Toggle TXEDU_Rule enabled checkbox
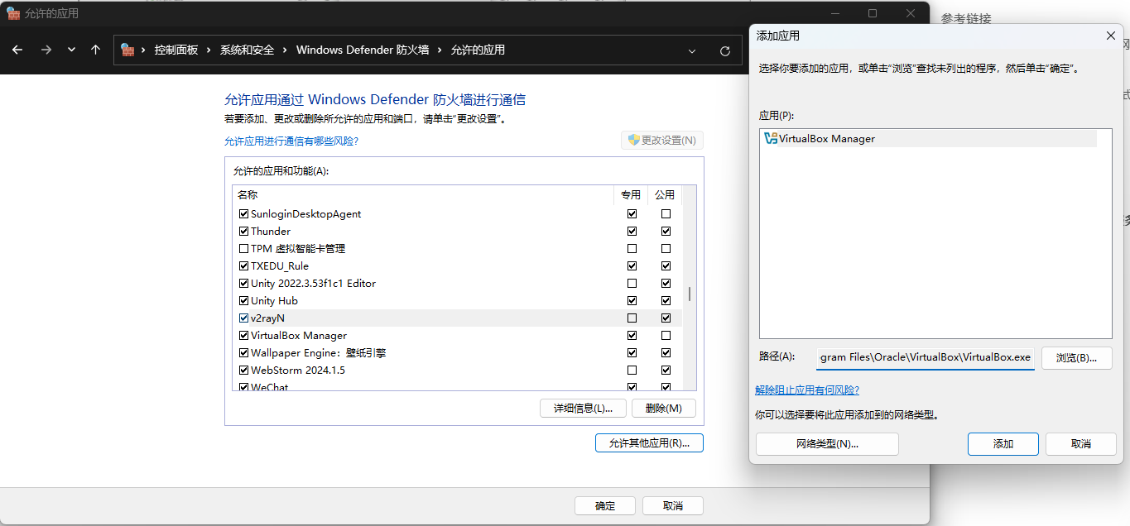1130x526 pixels. click(244, 265)
